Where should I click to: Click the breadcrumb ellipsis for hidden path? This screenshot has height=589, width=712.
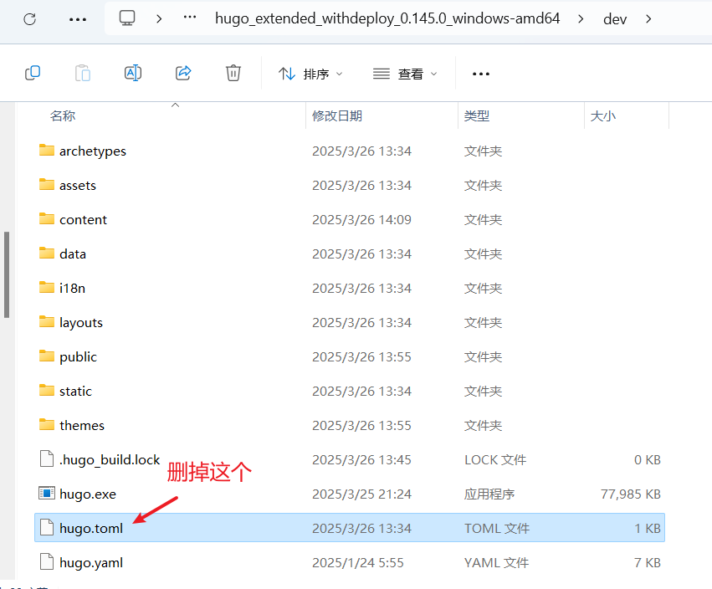pyautogui.click(x=190, y=18)
